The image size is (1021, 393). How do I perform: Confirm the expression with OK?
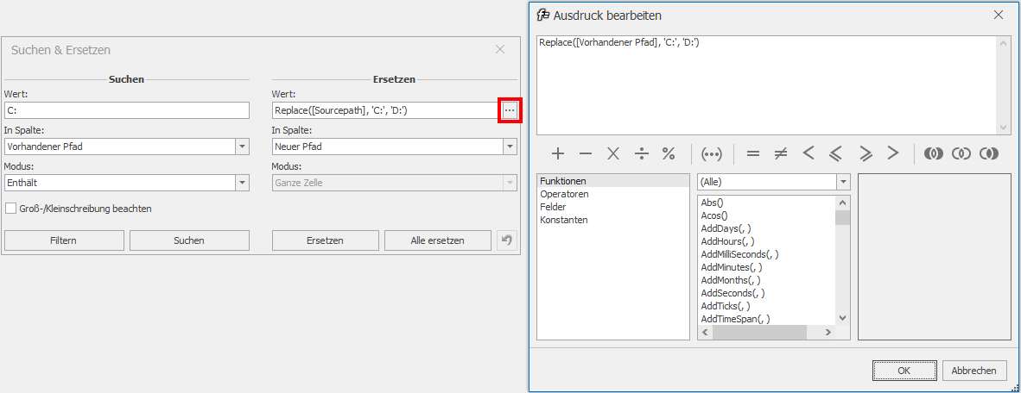click(904, 371)
